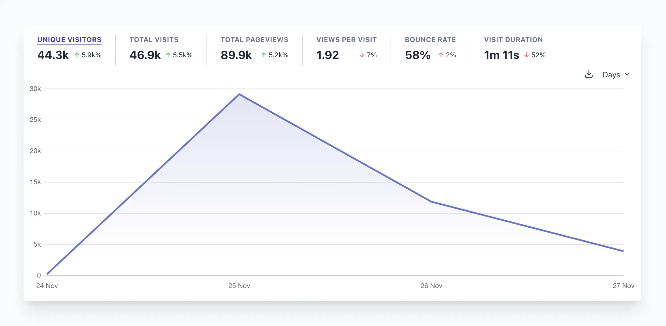Image resolution: width=666 pixels, height=326 pixels.
Task: Click the 5.9k% change percentage
Action: (92, 55)
